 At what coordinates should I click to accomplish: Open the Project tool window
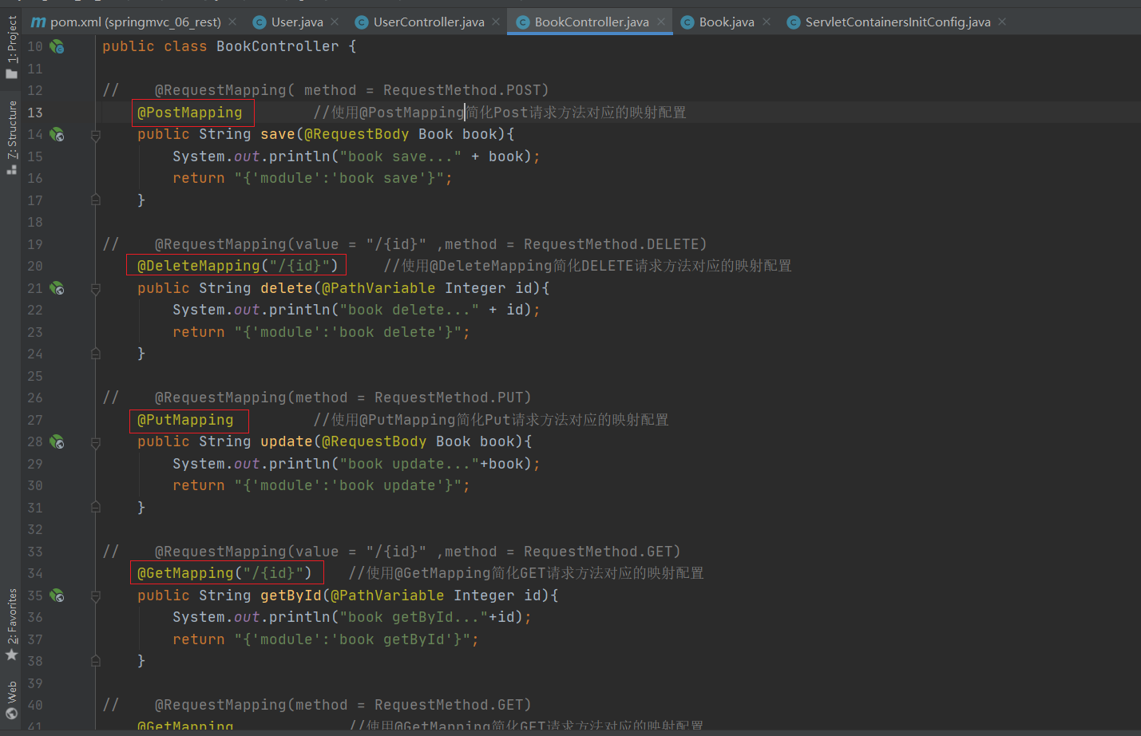pos(11,48)
